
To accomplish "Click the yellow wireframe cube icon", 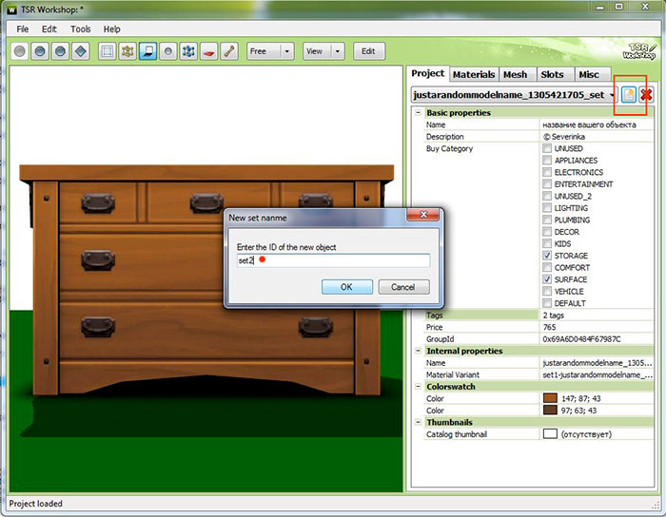I will (x=127, y=51).
